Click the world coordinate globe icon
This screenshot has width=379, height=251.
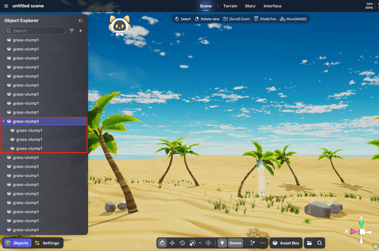click(208, 243)
